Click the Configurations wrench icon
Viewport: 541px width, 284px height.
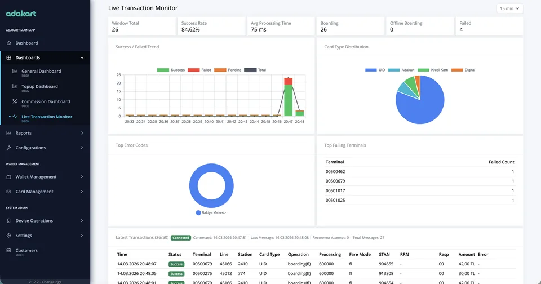(x=8, y=148)
